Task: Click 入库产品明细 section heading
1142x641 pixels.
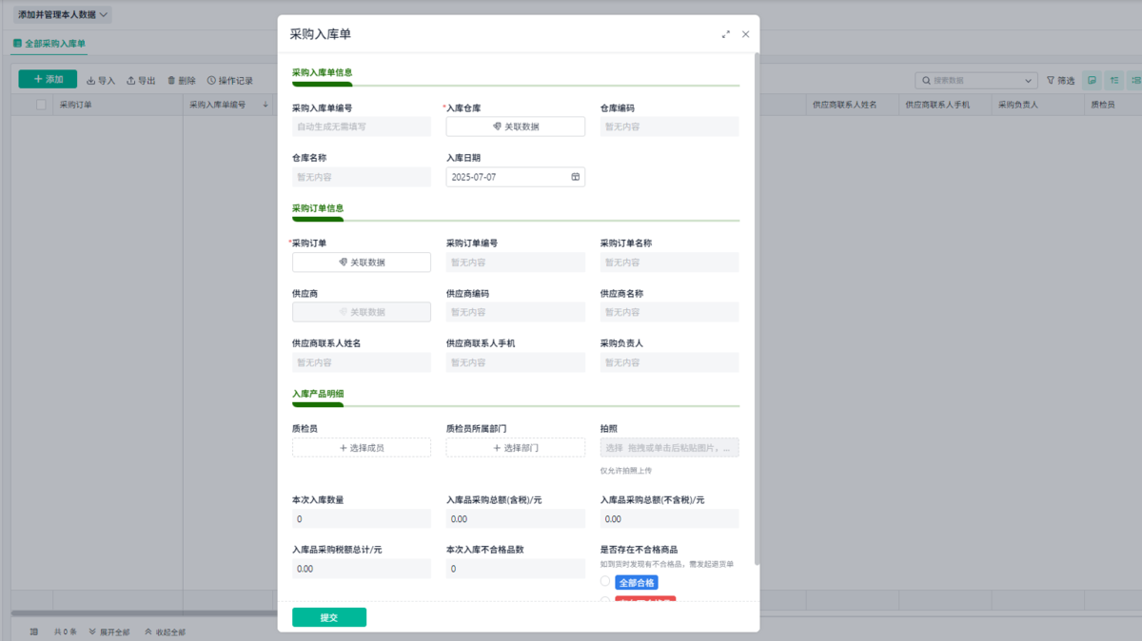Action: click(318, 394)
